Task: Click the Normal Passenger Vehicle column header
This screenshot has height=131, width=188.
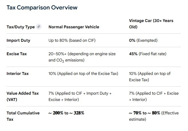Action: pos(74,27)
